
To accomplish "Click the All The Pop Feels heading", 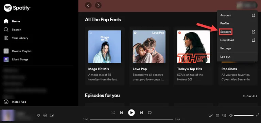I will [x=103, y=20].
